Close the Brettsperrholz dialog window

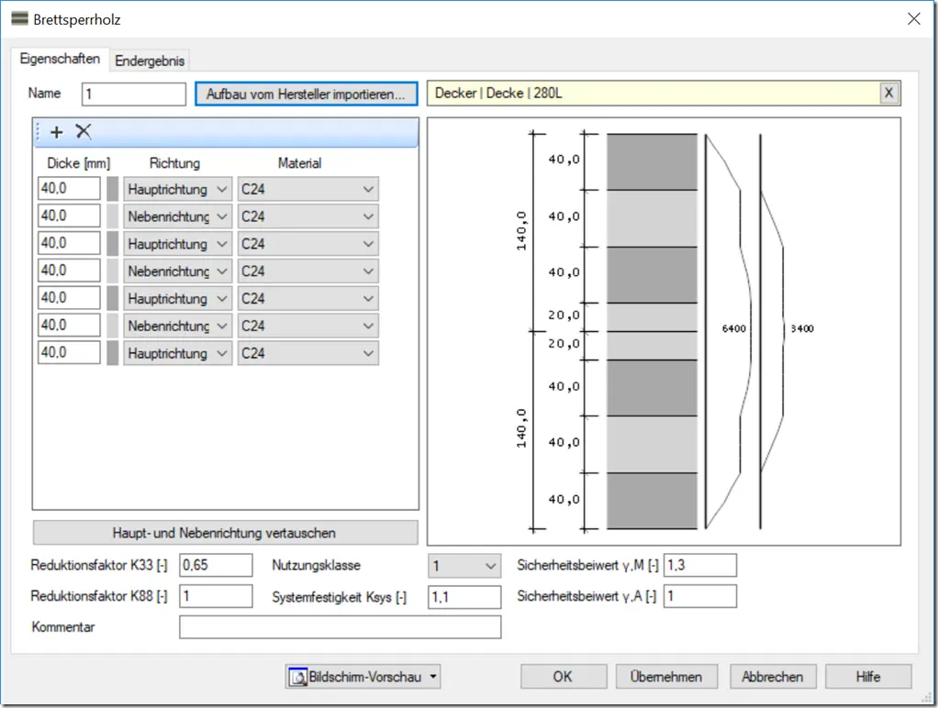click(913, 19)
